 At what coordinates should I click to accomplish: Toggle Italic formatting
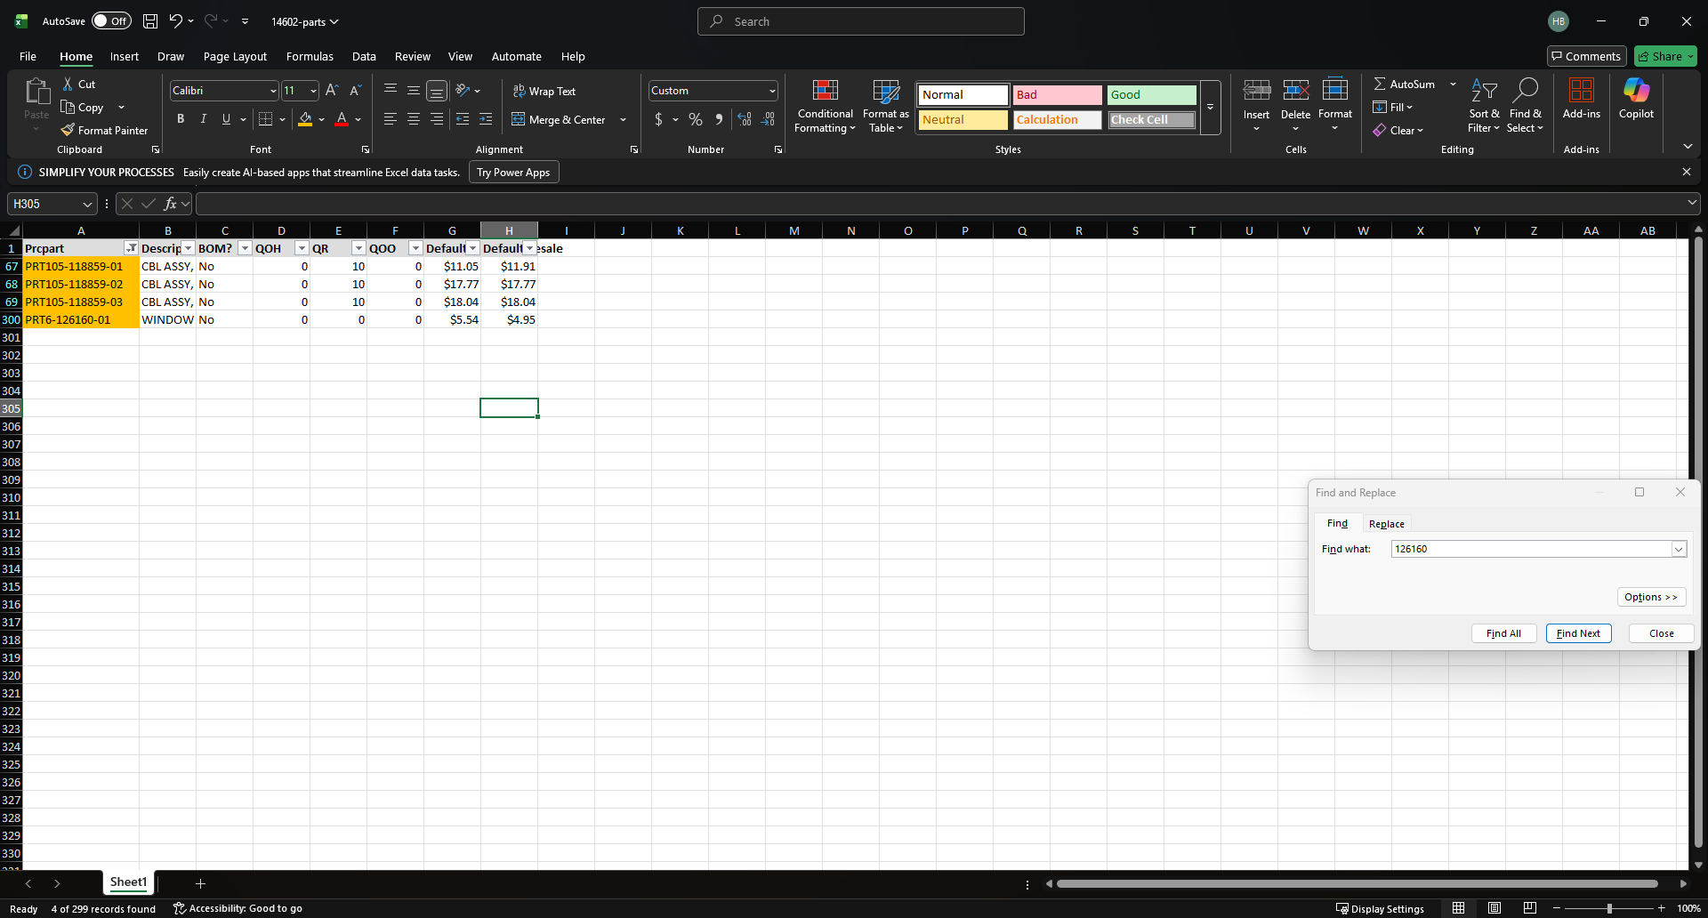tap(204, 119)
